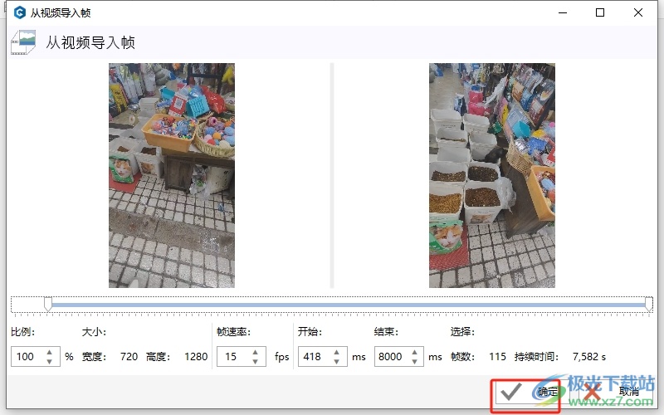
Task: Click the height value 1280
Action: [x=196, y=357]
